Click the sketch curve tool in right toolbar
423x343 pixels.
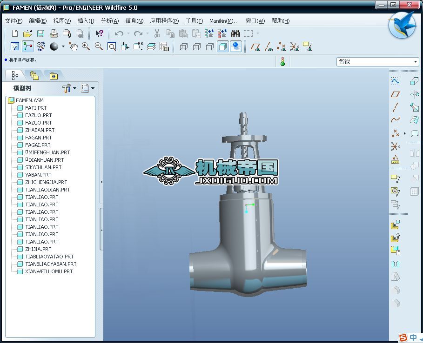point(395,81)
